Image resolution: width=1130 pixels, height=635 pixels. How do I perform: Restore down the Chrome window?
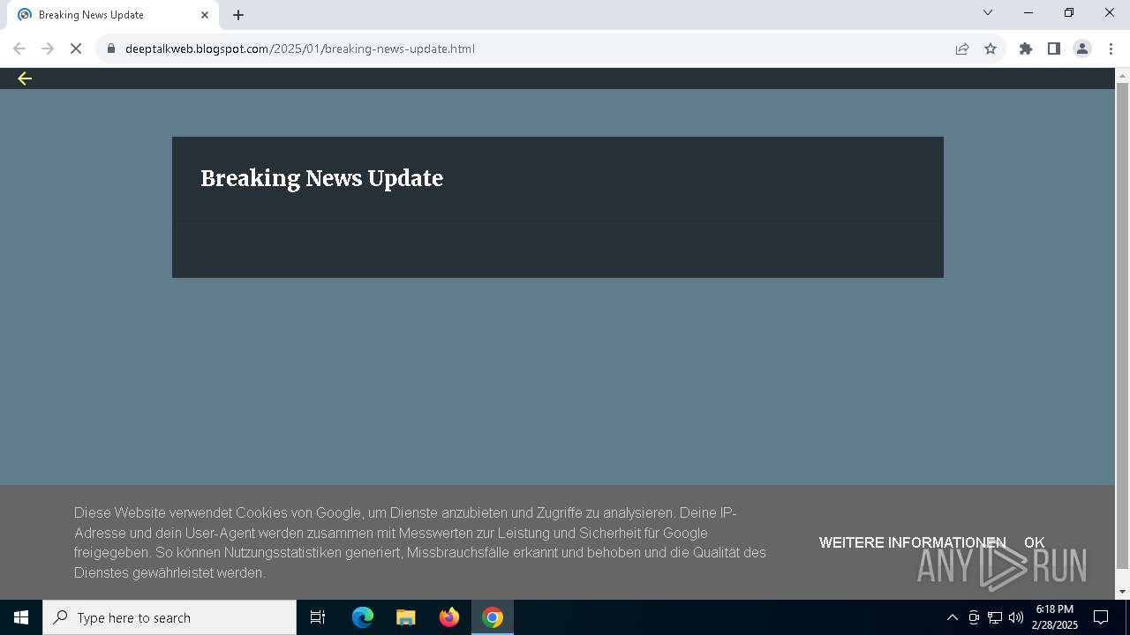pyautogui.click(x=1069, y=12)
